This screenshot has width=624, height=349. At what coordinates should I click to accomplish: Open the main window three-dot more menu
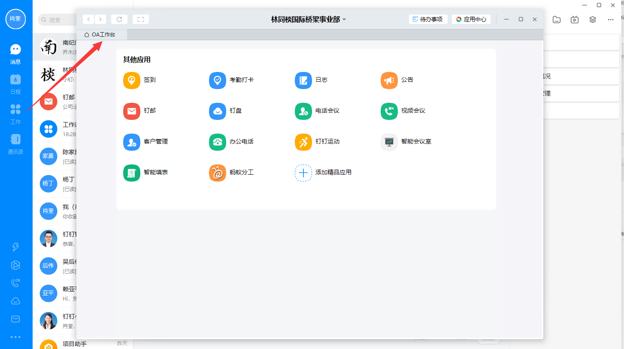pyautogui.click(x=611, y=19)
